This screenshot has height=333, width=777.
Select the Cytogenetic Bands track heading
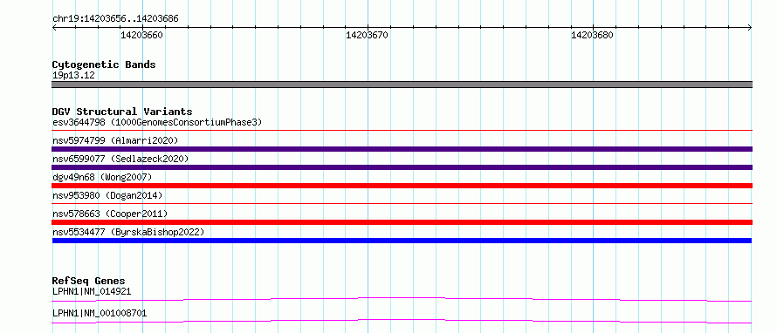(104, 65)
